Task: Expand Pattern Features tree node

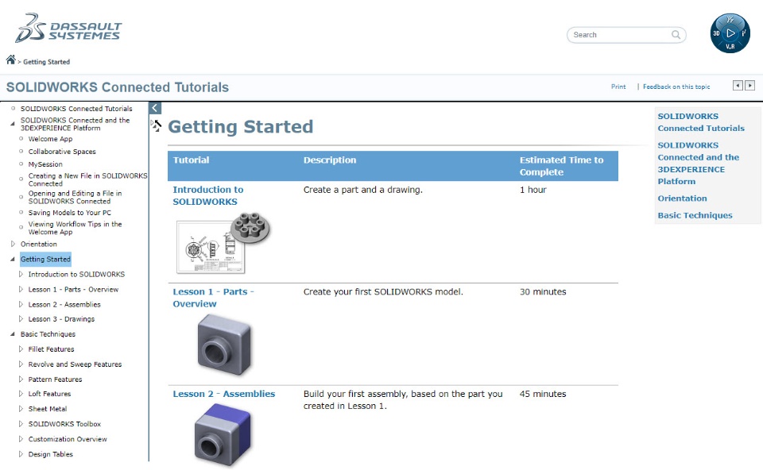Action: pos(21,379)
